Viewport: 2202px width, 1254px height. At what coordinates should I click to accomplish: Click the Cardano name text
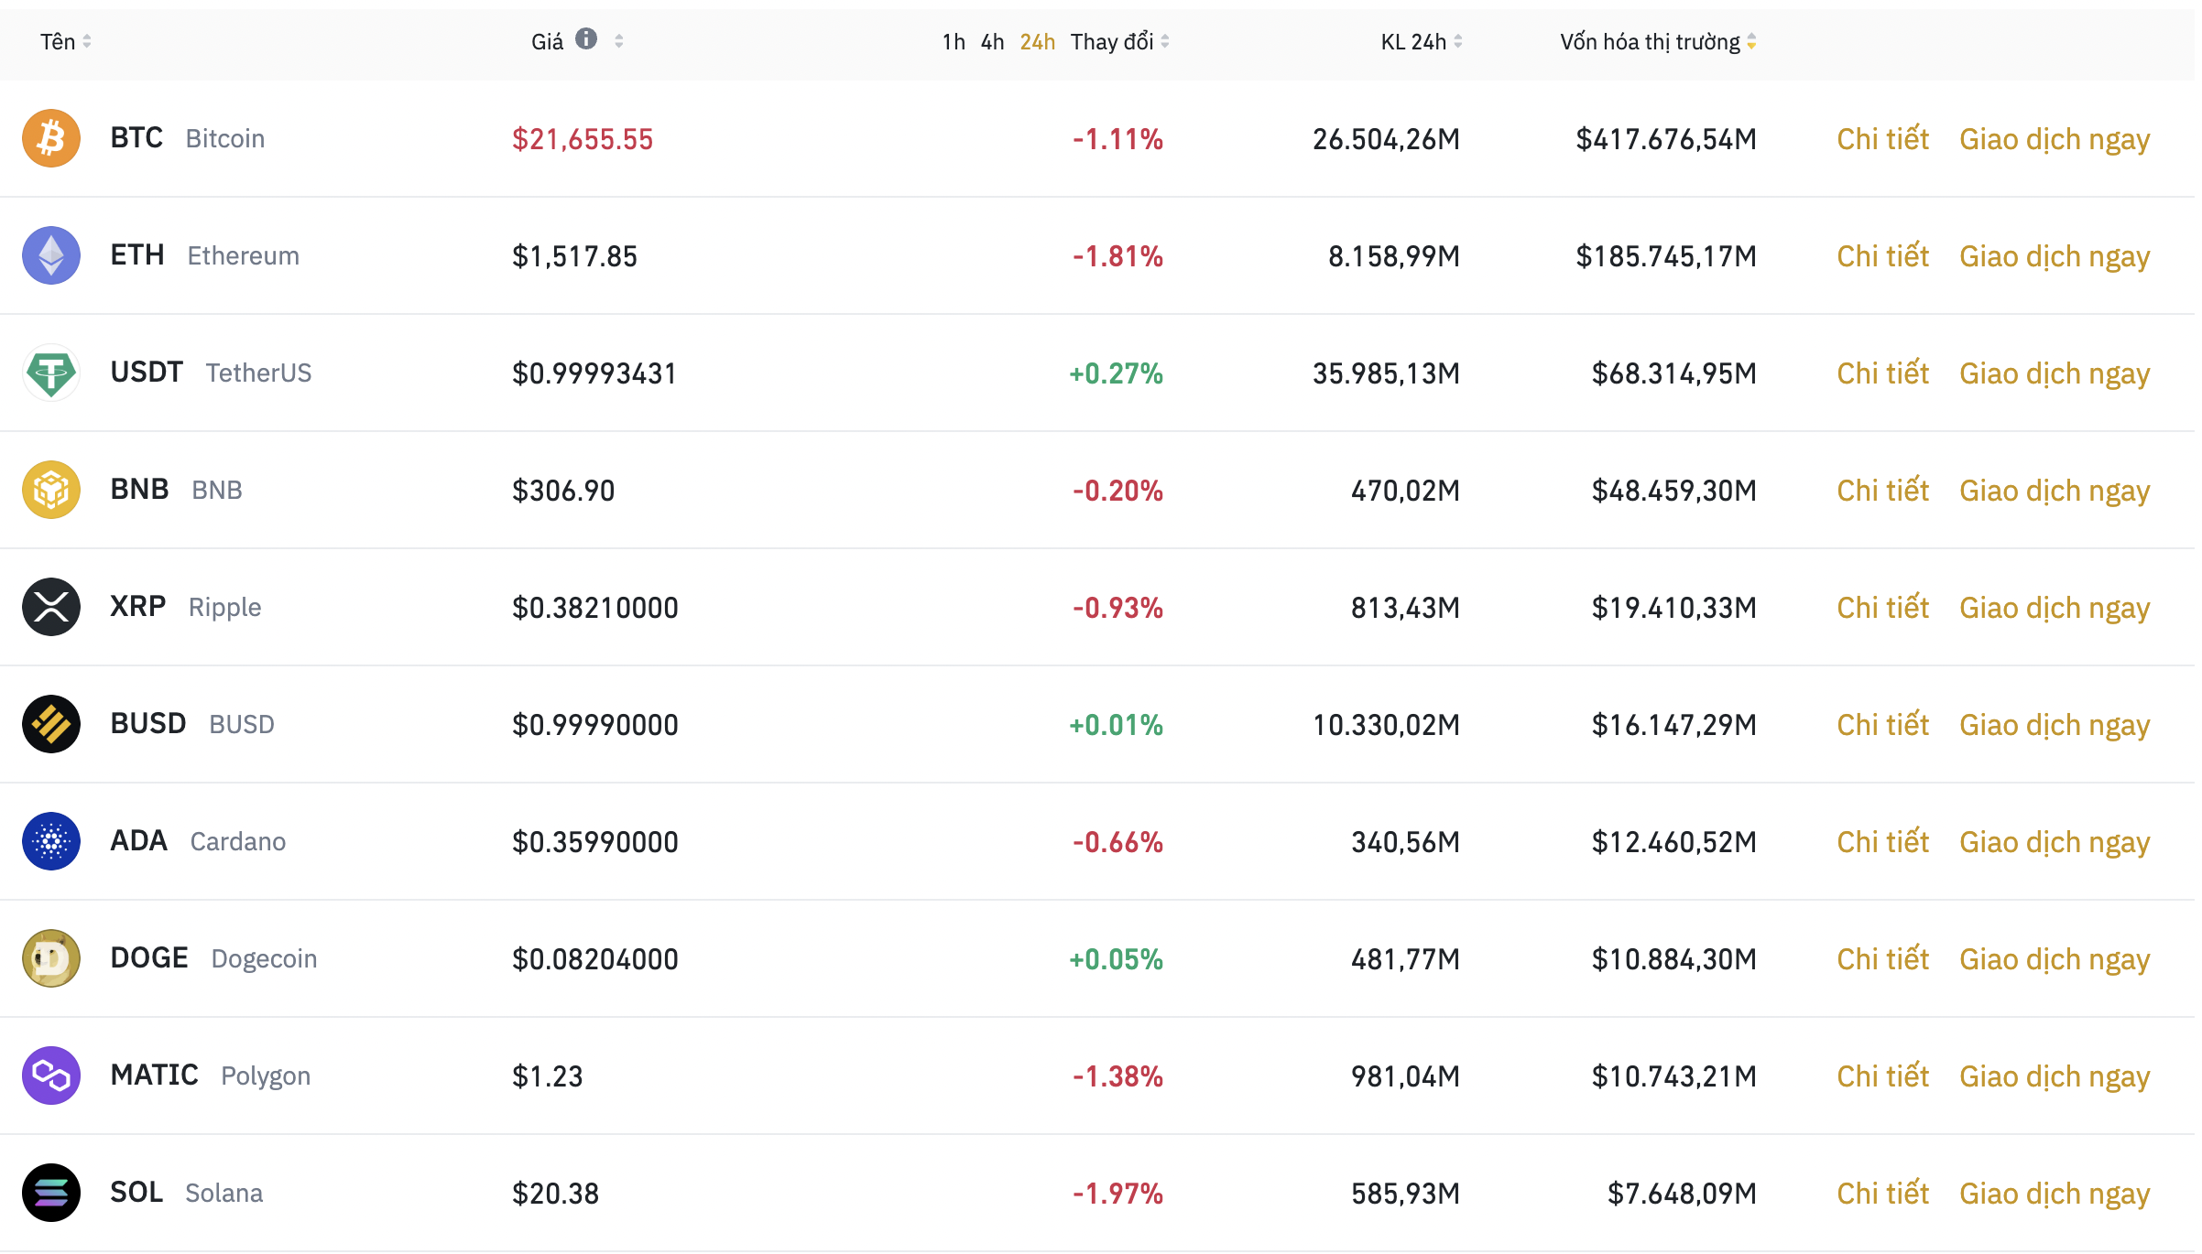(x=238, y=842)
